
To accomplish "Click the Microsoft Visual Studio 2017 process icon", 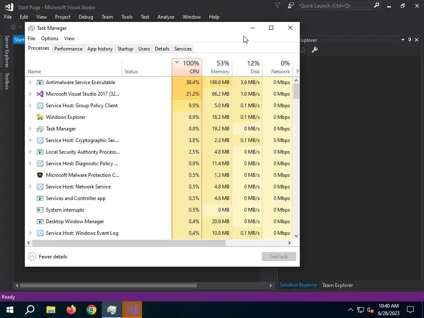I will 40,94.
